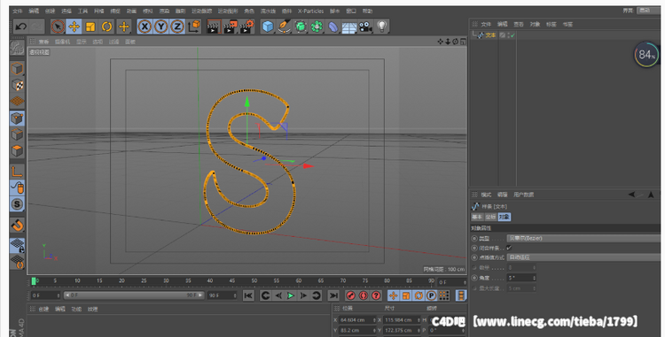Image resolution: width=665 pixels, height=337 pixels.
Task: Click the position X field 64.604 cm
Action: [357, 320]
